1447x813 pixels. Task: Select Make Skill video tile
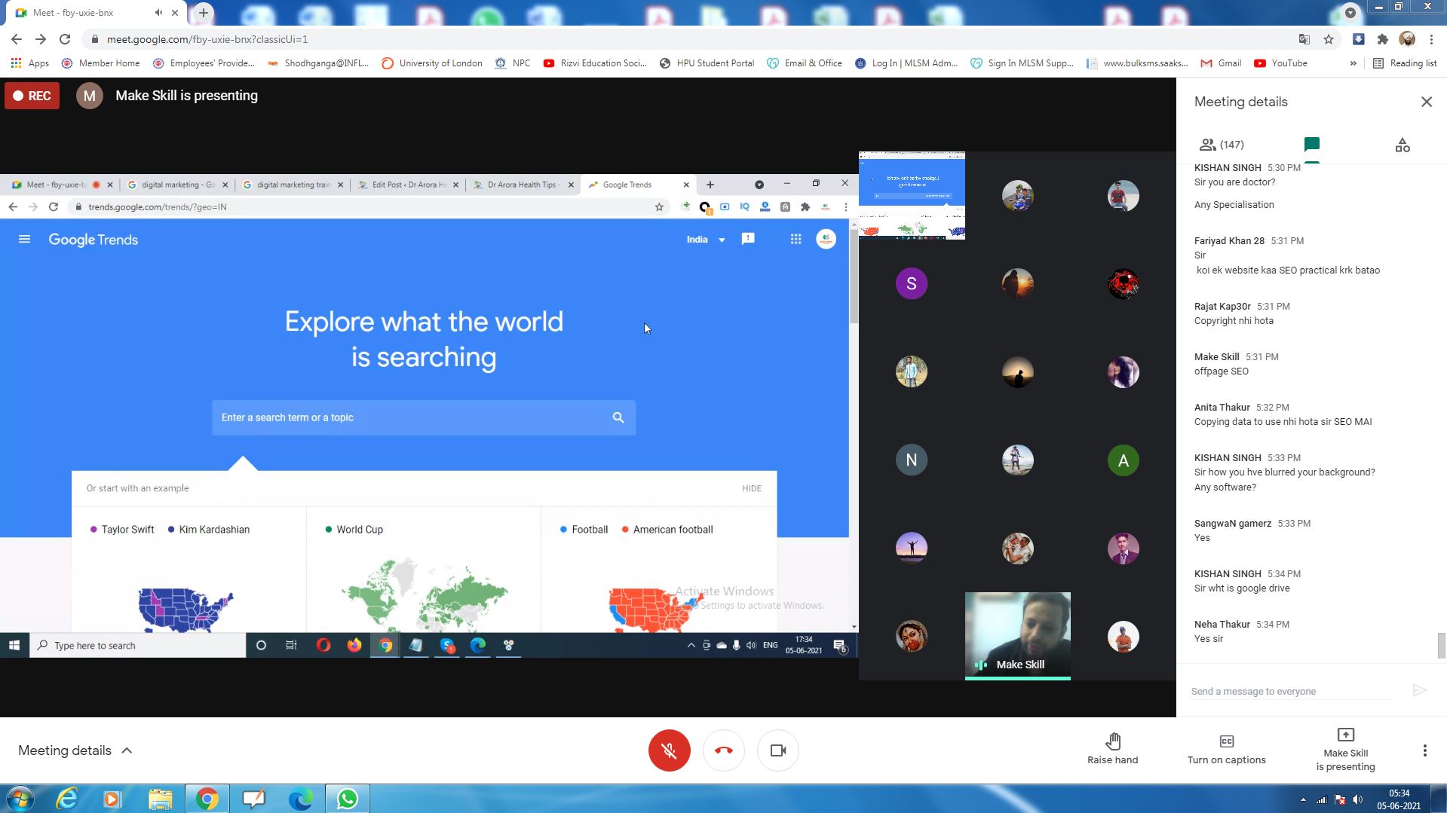click(1017, 636)
